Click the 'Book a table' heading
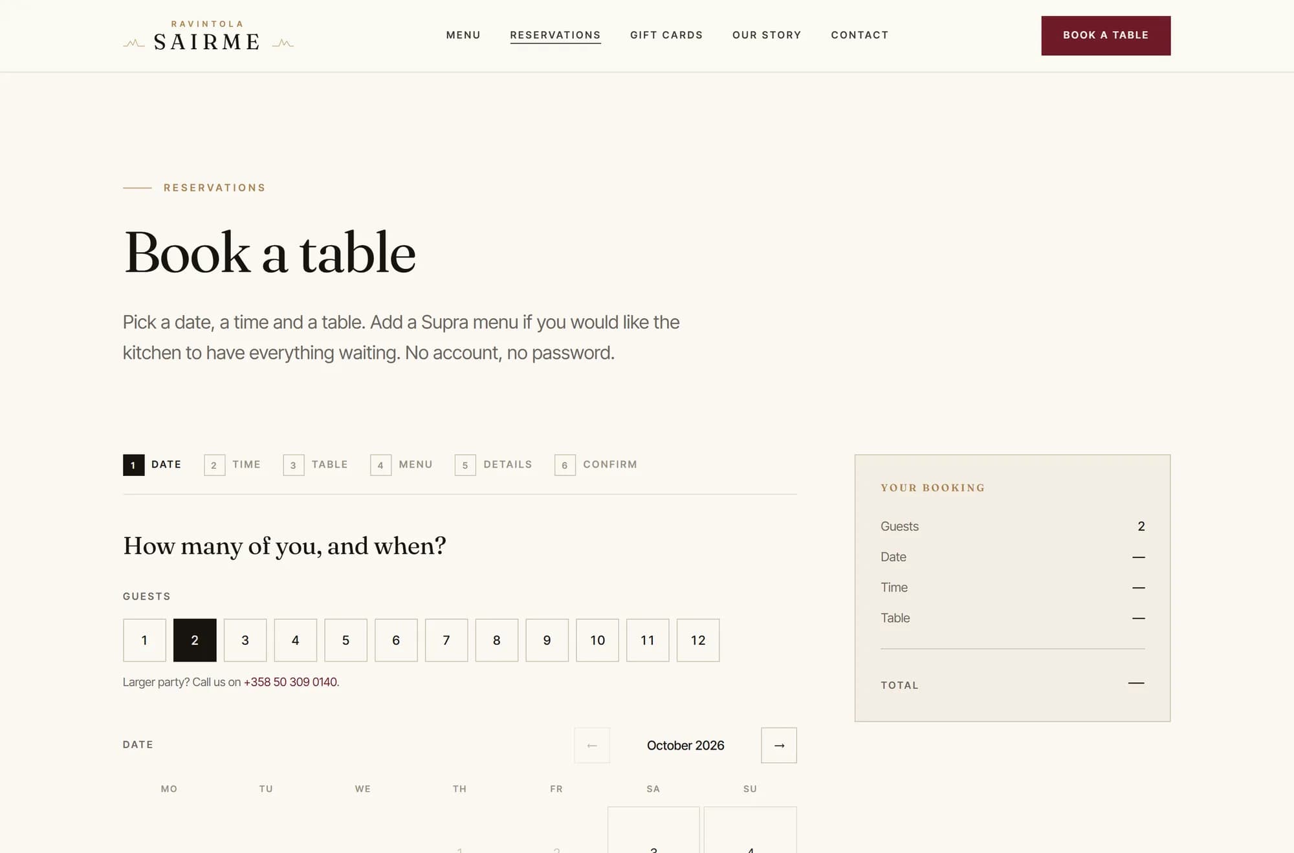 pyautogui.click(x=270, y=253)
